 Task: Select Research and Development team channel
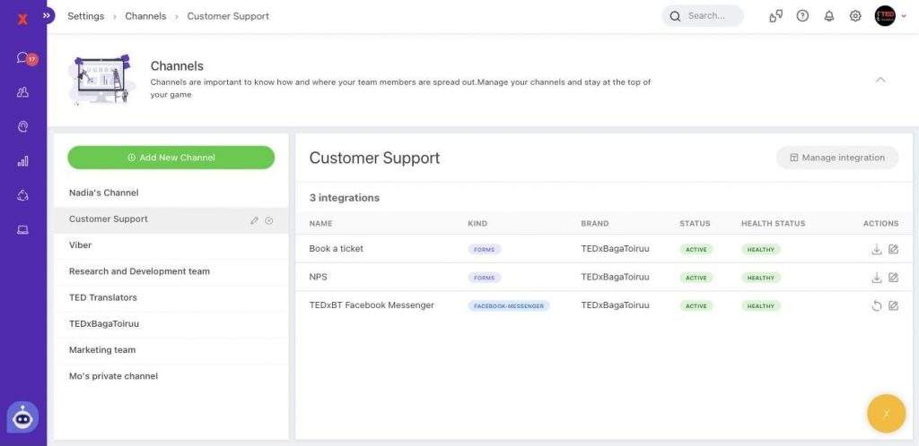coord(171,271)
